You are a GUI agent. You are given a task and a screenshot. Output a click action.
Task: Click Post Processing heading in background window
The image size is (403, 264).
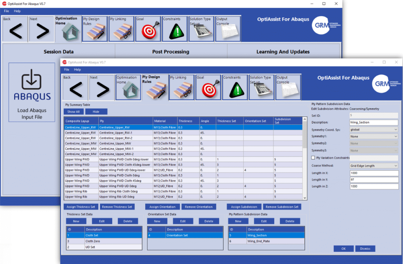click(x=171, y=52)
